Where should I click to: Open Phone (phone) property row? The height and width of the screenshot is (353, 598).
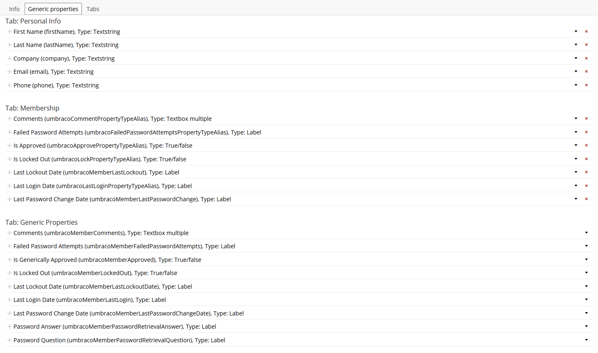pos(56,85)
